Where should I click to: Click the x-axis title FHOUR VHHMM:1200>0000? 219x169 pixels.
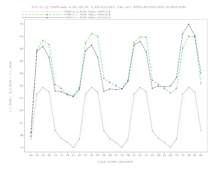115,162
